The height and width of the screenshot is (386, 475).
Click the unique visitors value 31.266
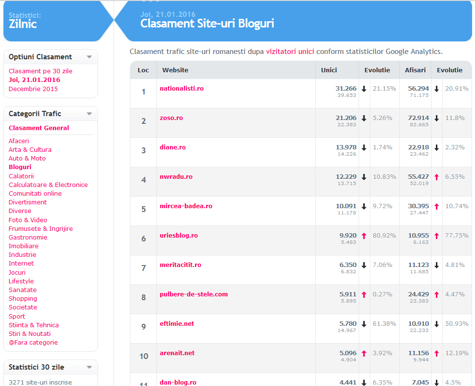pyautogui.click(x=346, y=89)
